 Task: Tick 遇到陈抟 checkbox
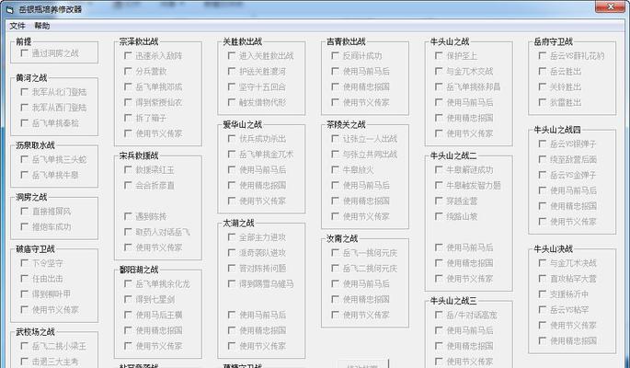tap(128, 216)
